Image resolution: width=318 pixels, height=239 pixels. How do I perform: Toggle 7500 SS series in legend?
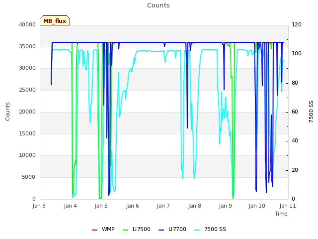tap(210, 229)
